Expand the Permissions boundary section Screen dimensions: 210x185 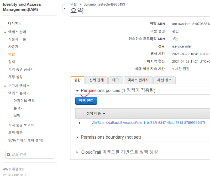[77, 138]
